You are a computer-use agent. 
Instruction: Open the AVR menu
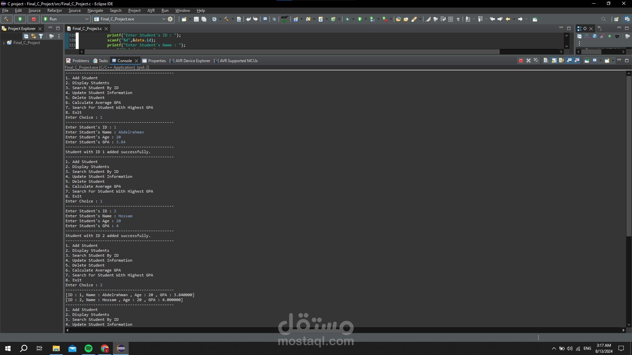(x=151, y=10)
